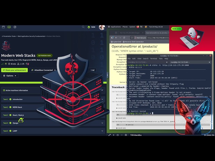Open the target circular icon in TryHackMe top bar

(x=15, y=27)
